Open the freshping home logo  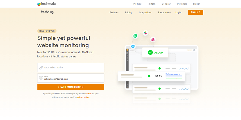(x=47, y=12)
